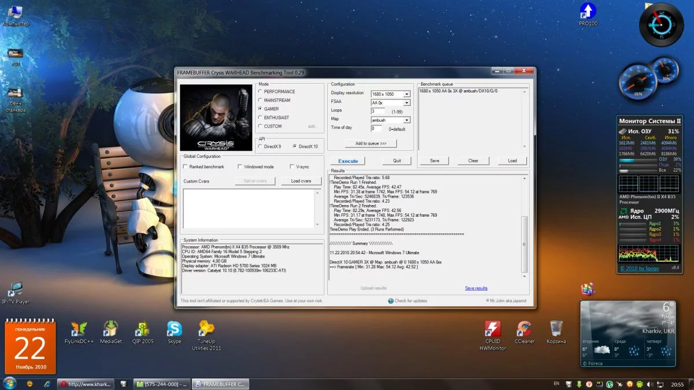Expand the Display resolution dropdown
This screenshot has height=390, width=694.
coord(407,94)
